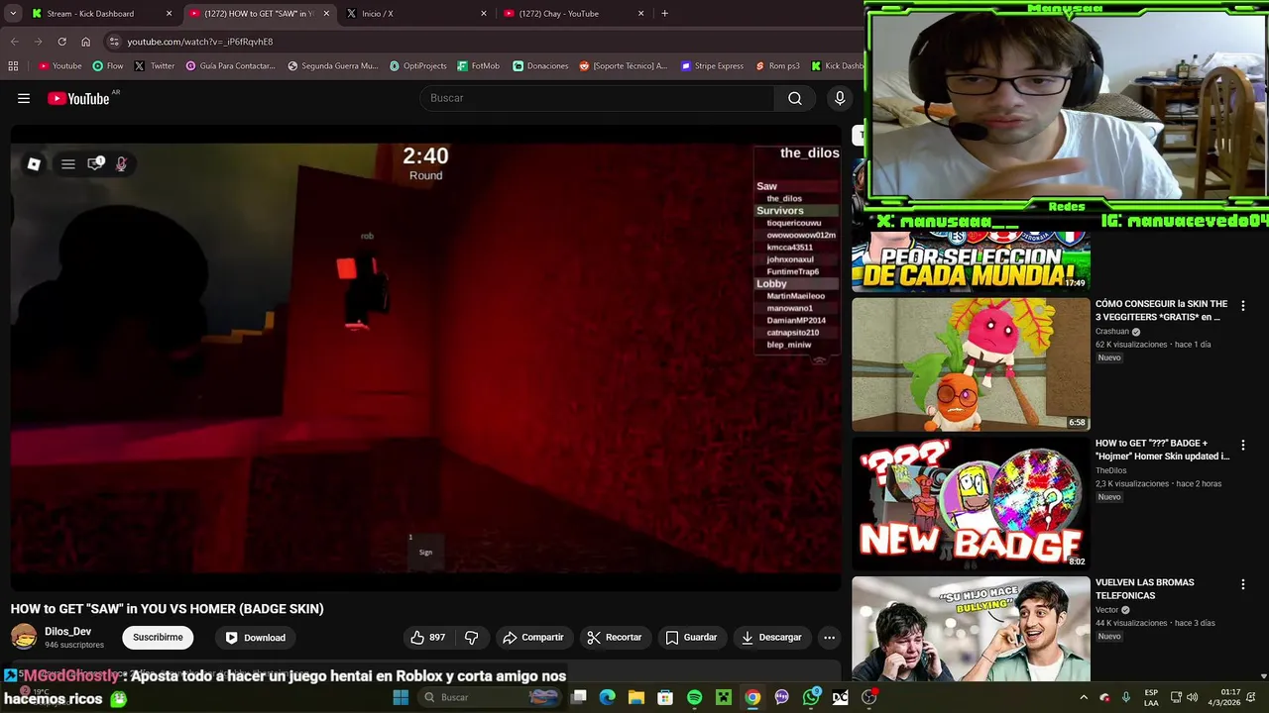Screen dimensions: 1269x713
Task: Open the browser home page button
Action: 85,42
